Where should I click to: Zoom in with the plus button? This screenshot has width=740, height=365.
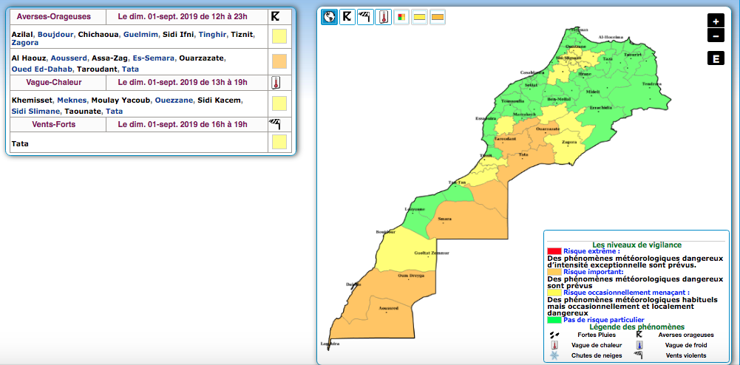[715, 21]
